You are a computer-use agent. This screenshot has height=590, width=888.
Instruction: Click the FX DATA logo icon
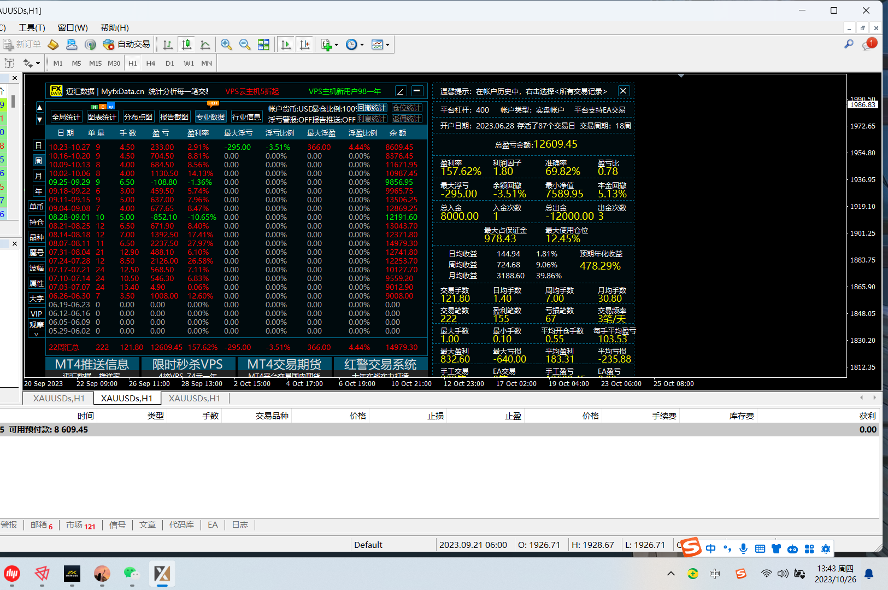tap(56, 91)
